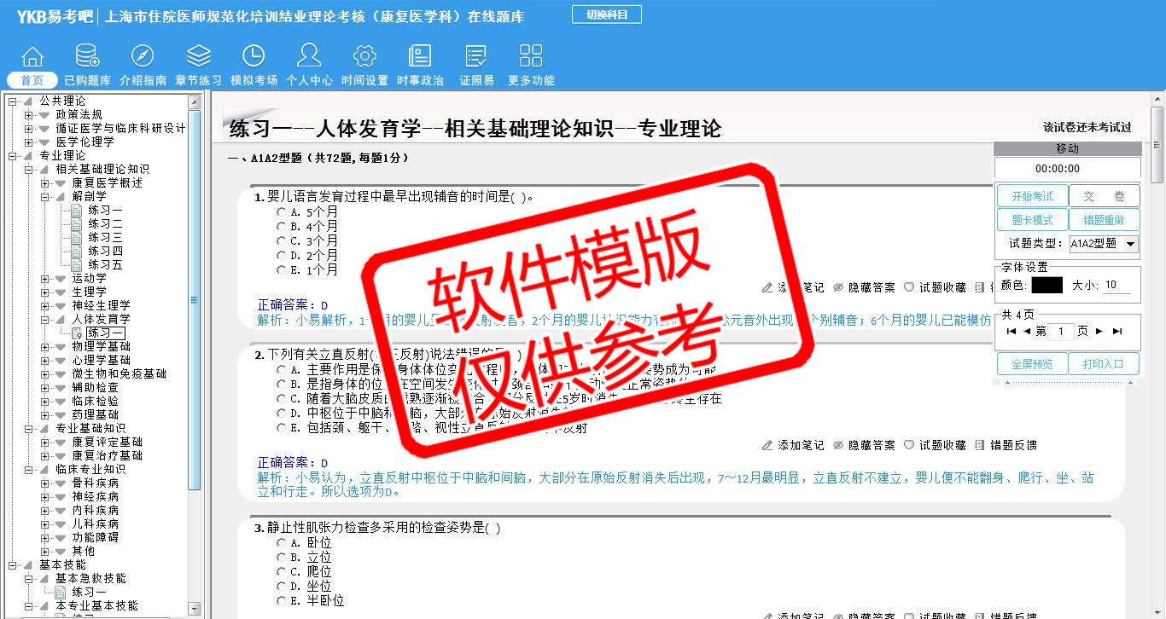Viewport: 1166px width, 619px height.
Task: Click 添加笔记 for question 2
Action: coord(793,445)
